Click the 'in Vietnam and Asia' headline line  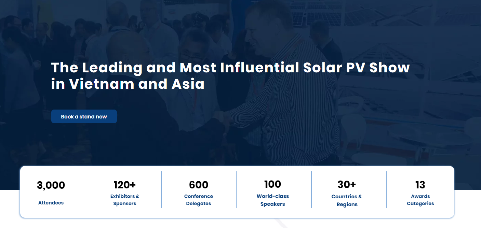(128, 84)
